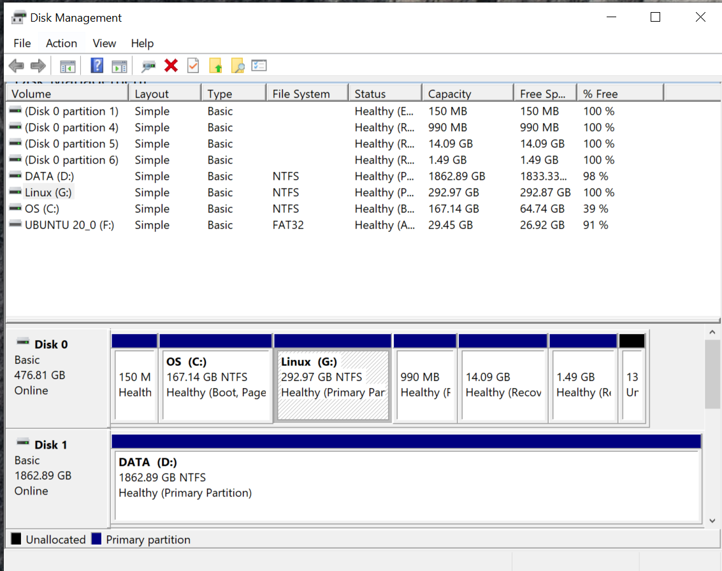
Task: Click the 29.45 GB capacity cell
Action: (451, 225)
